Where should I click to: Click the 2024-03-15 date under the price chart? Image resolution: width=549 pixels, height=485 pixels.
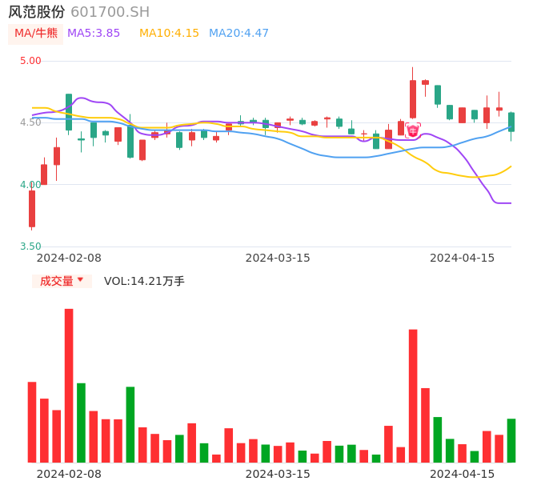point(278,258)
